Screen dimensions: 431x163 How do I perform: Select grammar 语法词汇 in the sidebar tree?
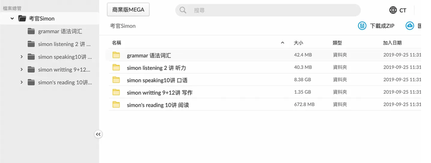click(60, 31)
